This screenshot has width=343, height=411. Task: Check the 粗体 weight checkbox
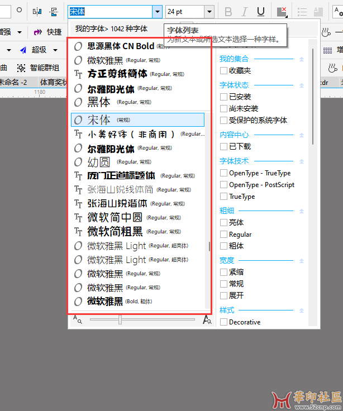223,246
